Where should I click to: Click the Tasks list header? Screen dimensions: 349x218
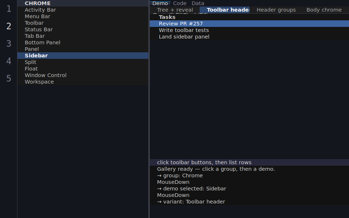click(249, 17)
